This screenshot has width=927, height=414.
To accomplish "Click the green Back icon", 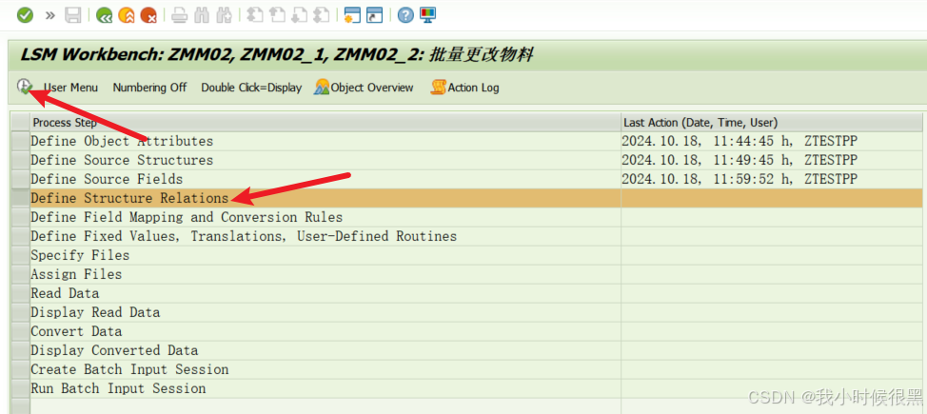I will (104, 15).
